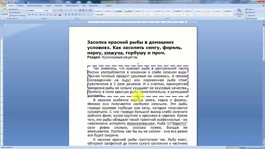
Task: Align text left
Action: [66, 15]
